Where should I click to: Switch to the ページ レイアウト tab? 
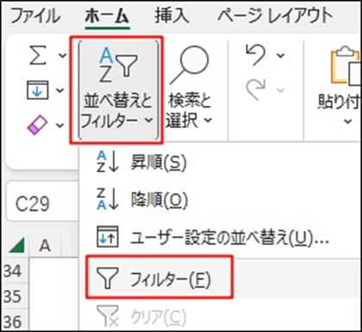[x=275, y=15]
